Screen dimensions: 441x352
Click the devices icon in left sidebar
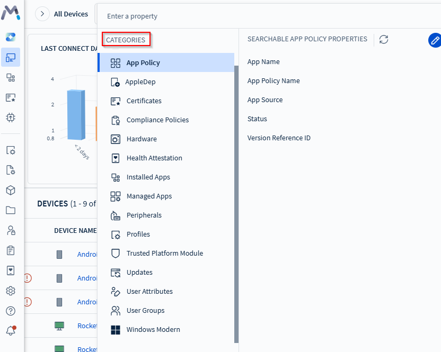tap(11, 57)
